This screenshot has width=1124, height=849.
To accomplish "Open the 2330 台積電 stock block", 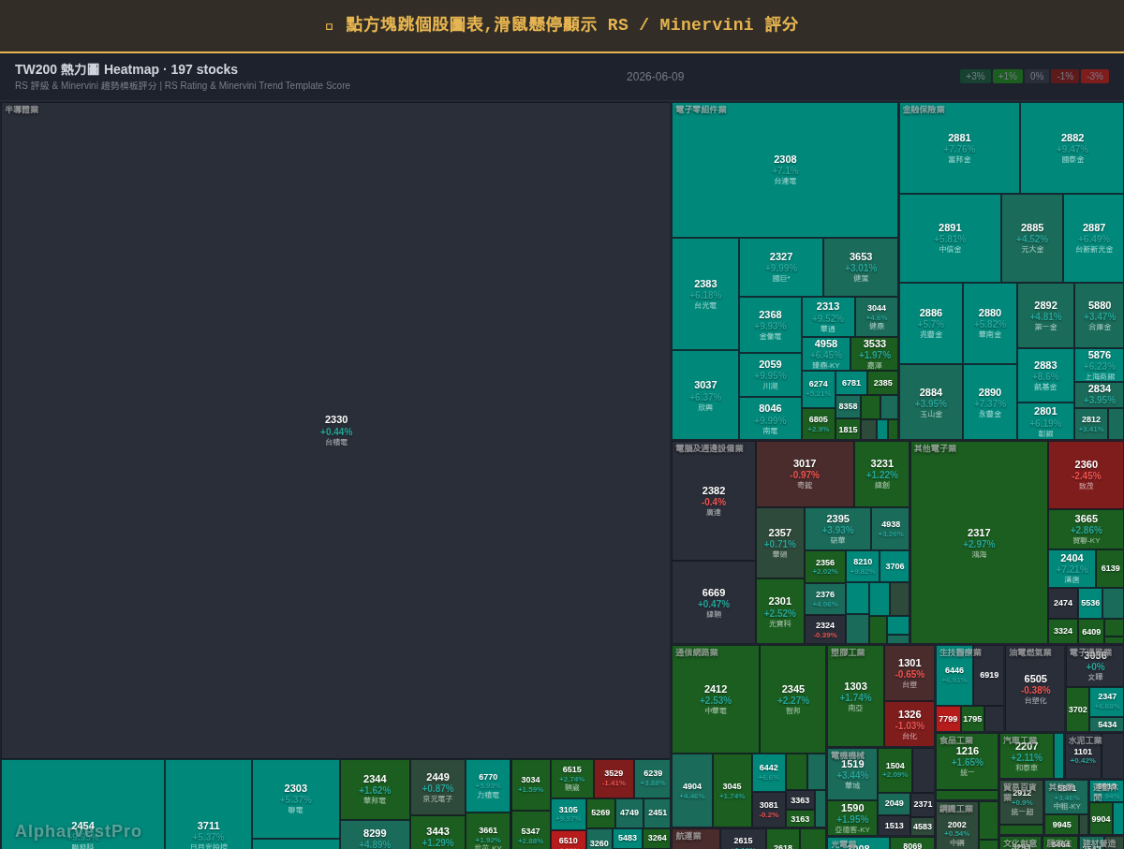I will [x=336, y=431].
